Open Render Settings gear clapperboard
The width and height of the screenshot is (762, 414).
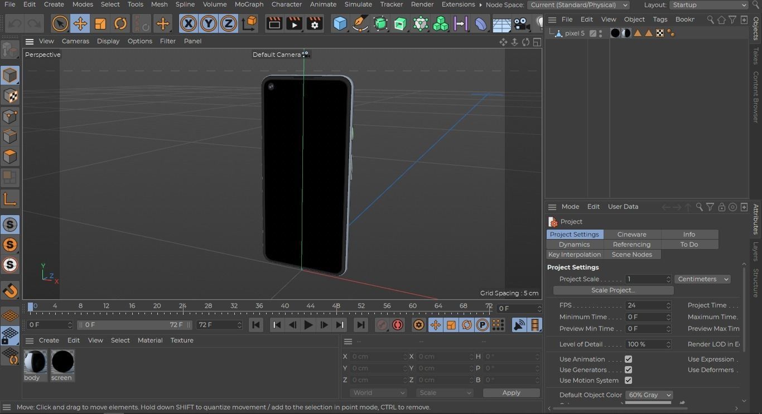pos(315,24)
